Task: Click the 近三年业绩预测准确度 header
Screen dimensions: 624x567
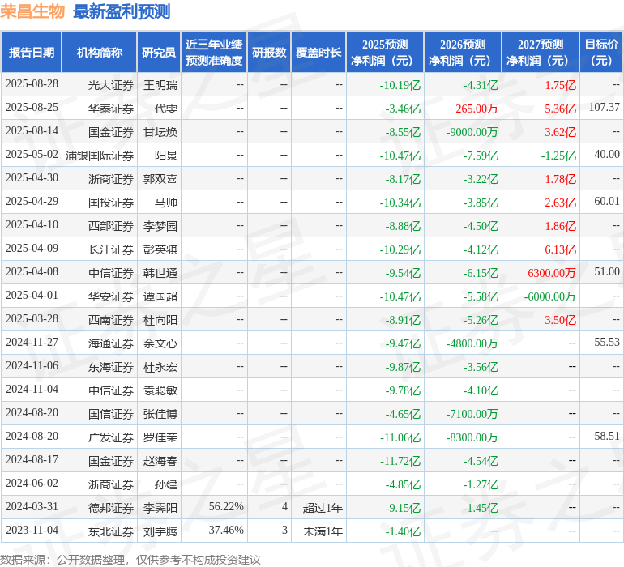Action: point(214,53)
